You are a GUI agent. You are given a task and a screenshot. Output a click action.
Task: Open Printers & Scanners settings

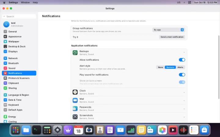[x=19, y=78]
